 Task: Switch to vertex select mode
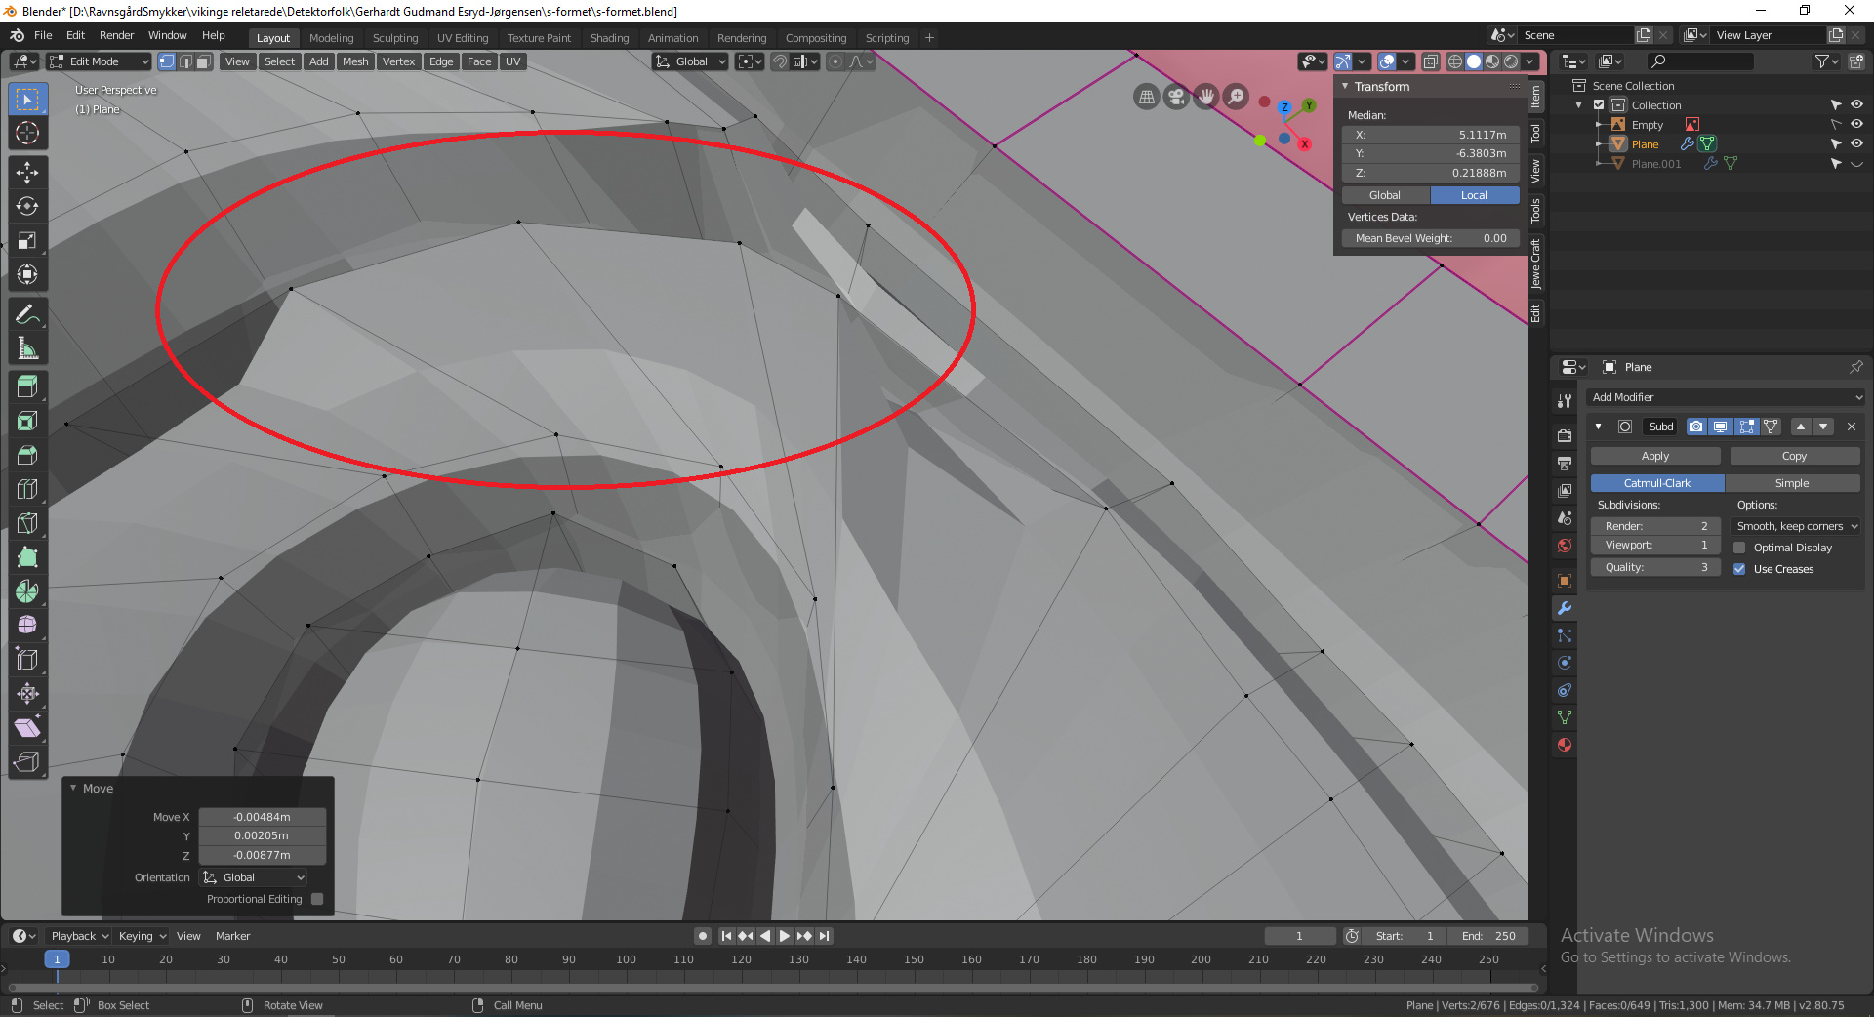point(167,61)
